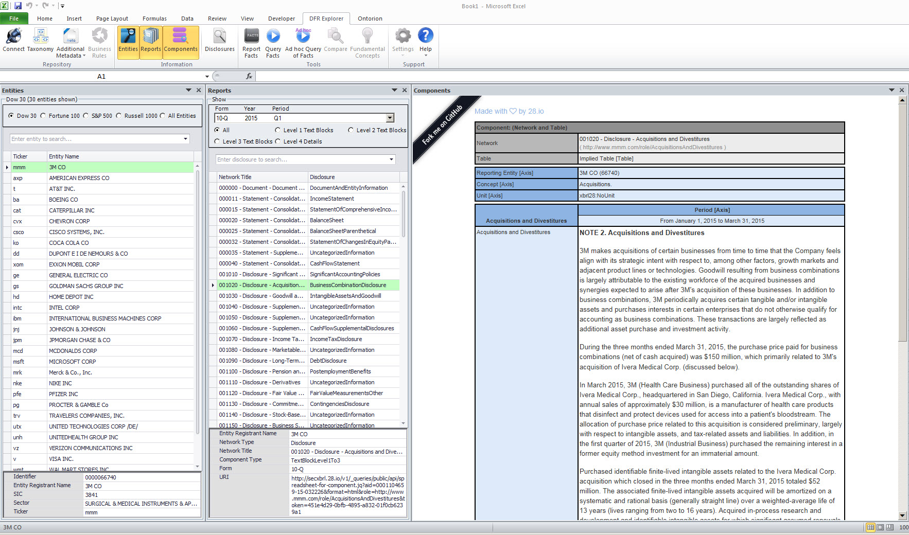Select the Fortune 100 radio button
The width and height of the screenshot is (909, 535).
43,116
